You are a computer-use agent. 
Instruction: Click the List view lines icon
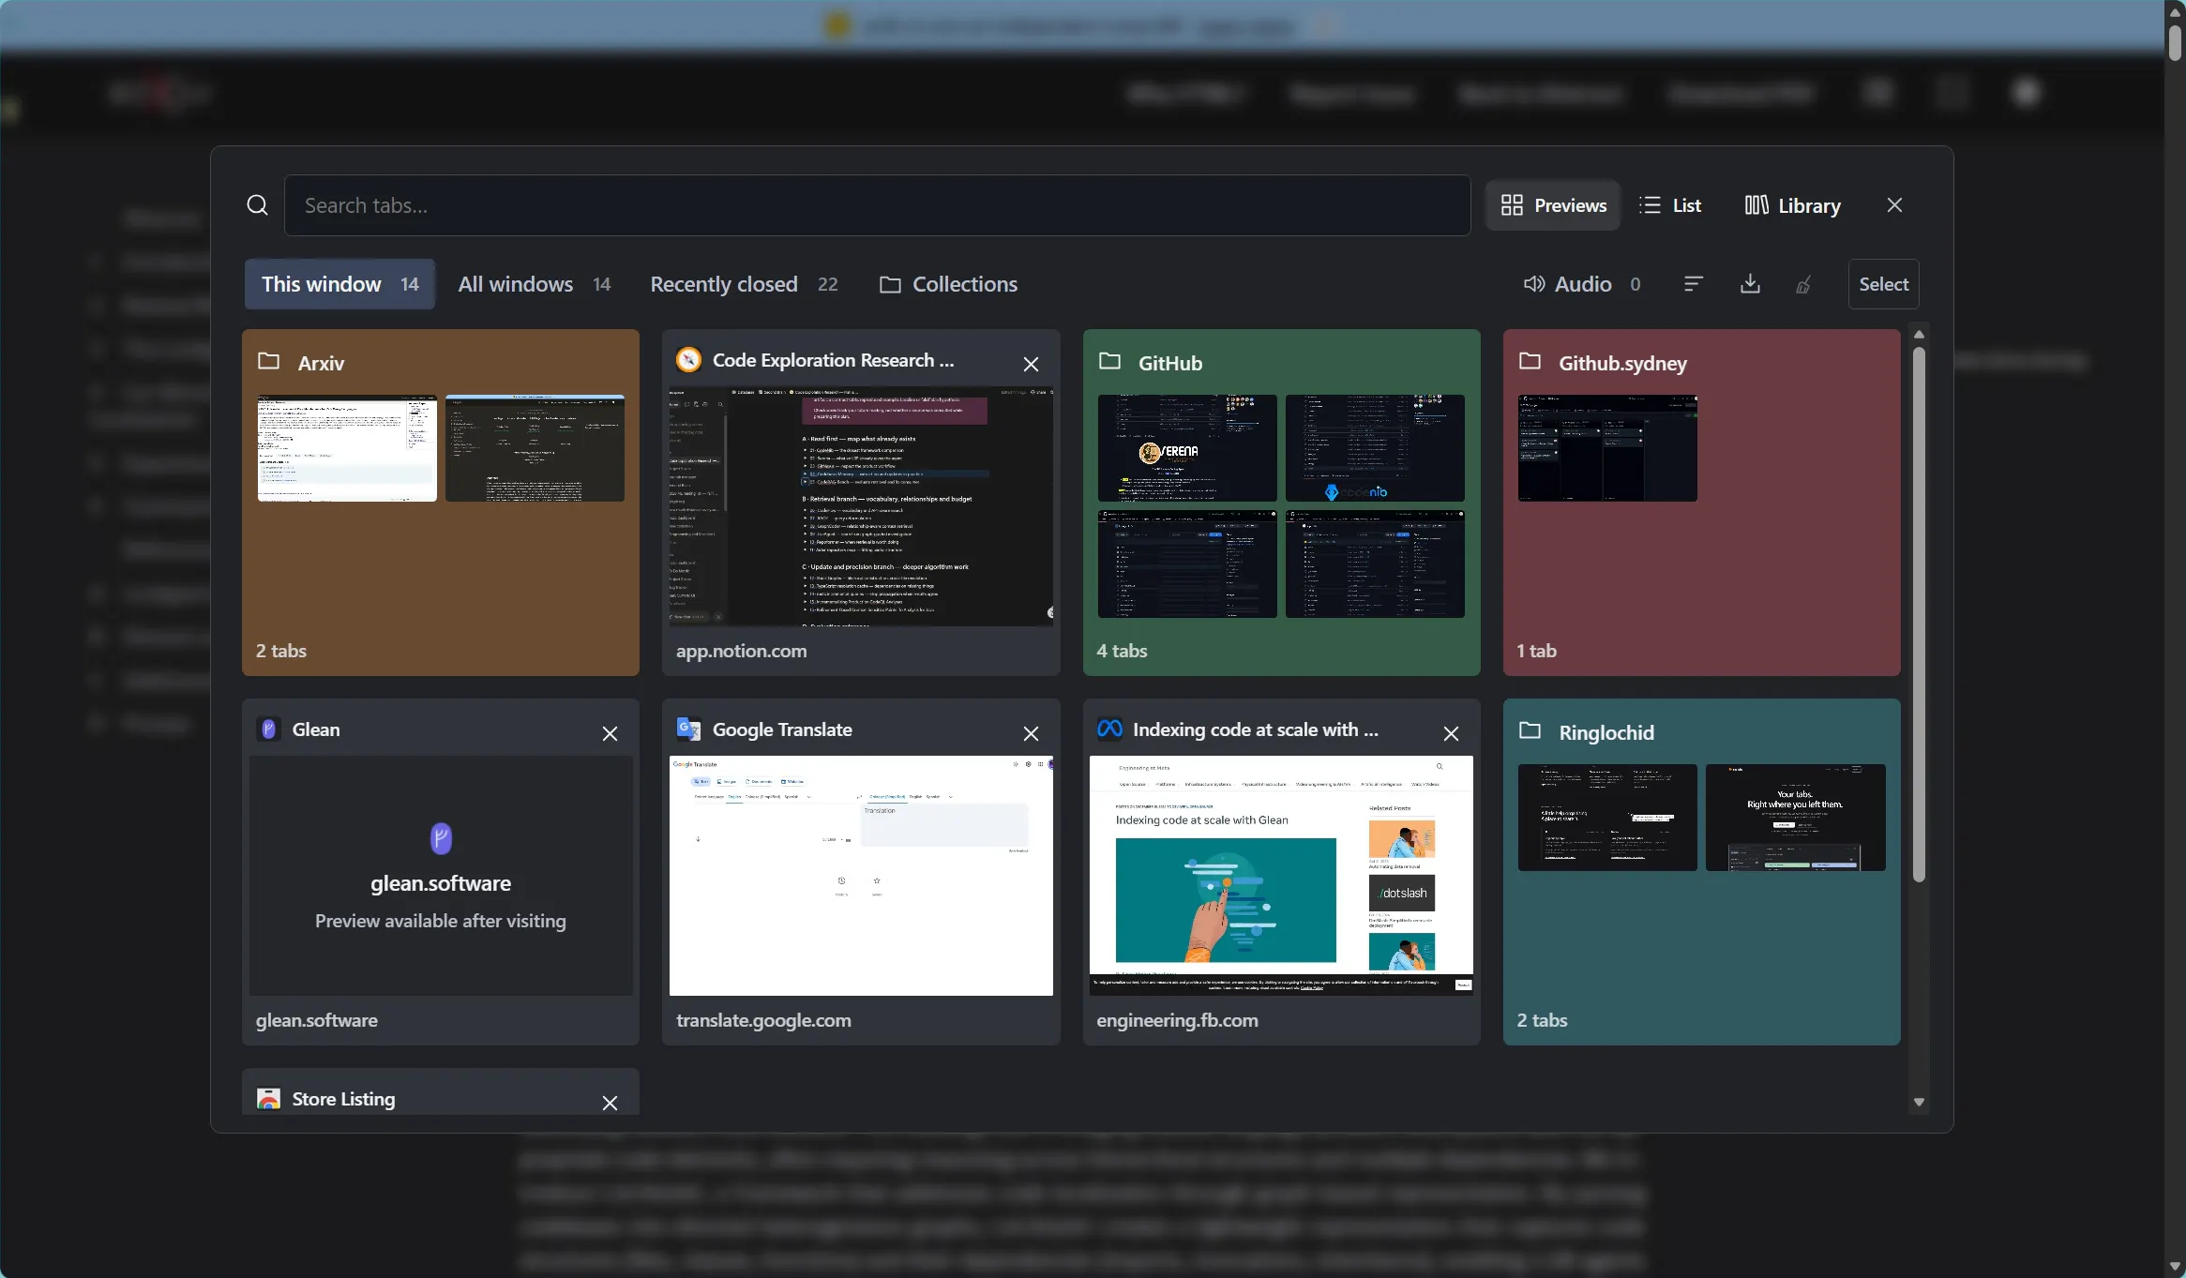[x=1650, y=205]
